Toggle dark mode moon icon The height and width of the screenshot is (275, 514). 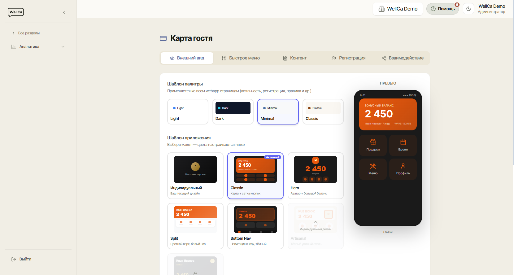[x=468, y=9]
